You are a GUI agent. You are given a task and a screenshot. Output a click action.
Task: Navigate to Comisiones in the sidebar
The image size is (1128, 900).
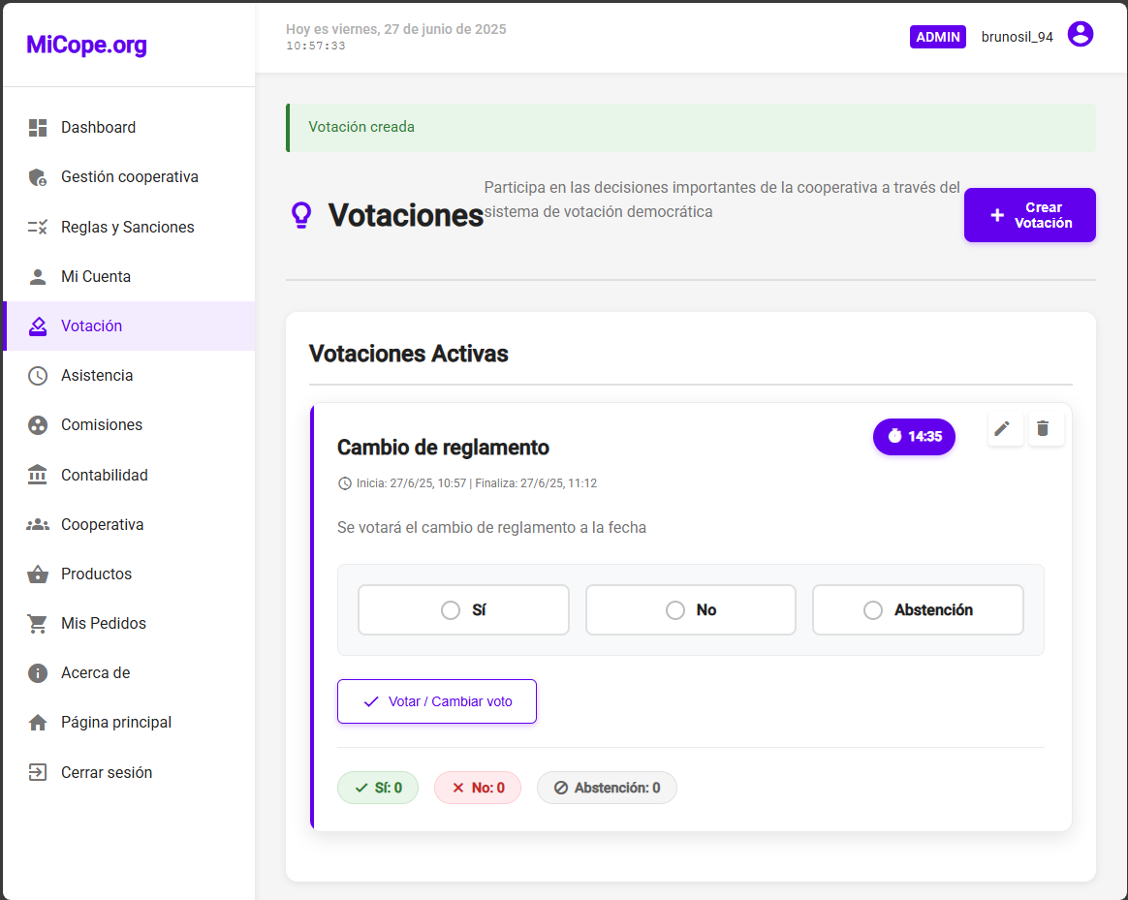coord(102,425)
